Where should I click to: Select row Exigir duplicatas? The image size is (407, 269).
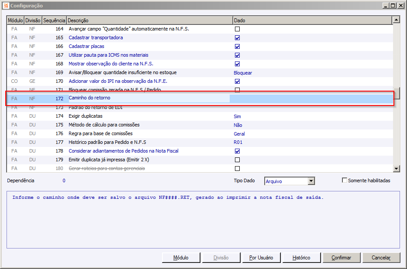[x=200, y=116]
